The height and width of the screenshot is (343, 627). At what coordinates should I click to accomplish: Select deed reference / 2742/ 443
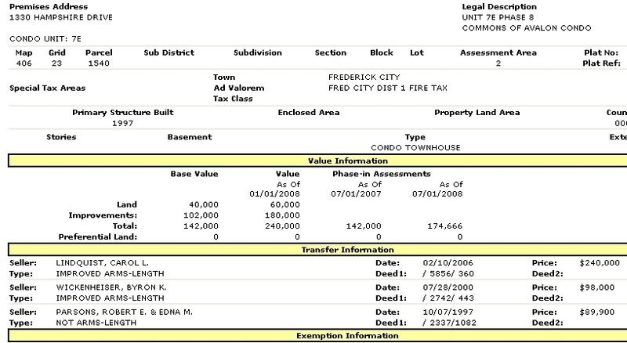coord(448,298)
